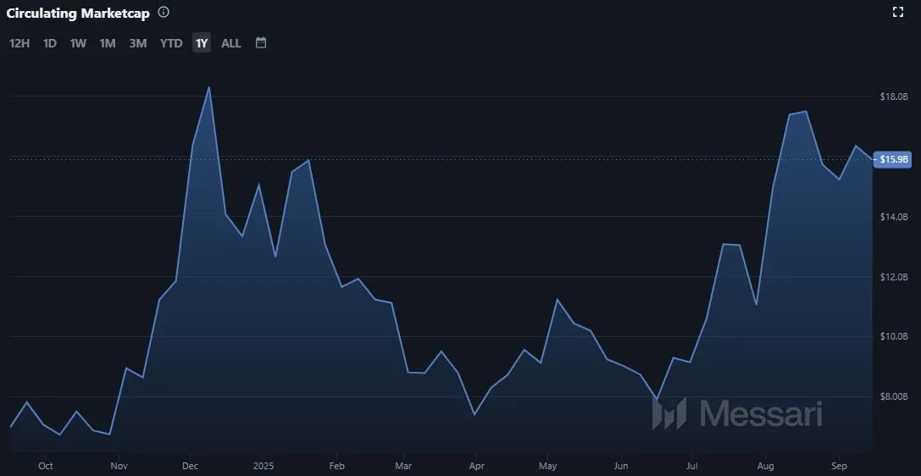Select the active 1Y range
The height and width of the screenshot is (476, 921).
click(202, 43)
